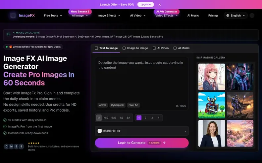Open the Video Effects dropdown
This screenshot has width=262, height=163.
(166, 16)
